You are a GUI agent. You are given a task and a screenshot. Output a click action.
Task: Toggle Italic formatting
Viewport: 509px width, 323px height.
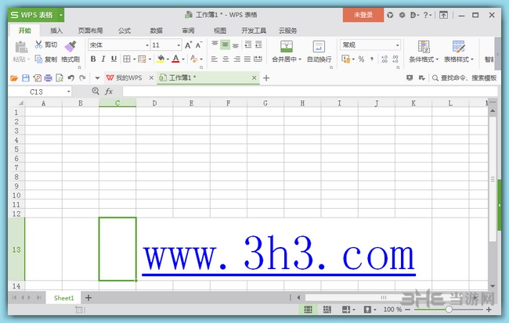[x=103, y=59]
